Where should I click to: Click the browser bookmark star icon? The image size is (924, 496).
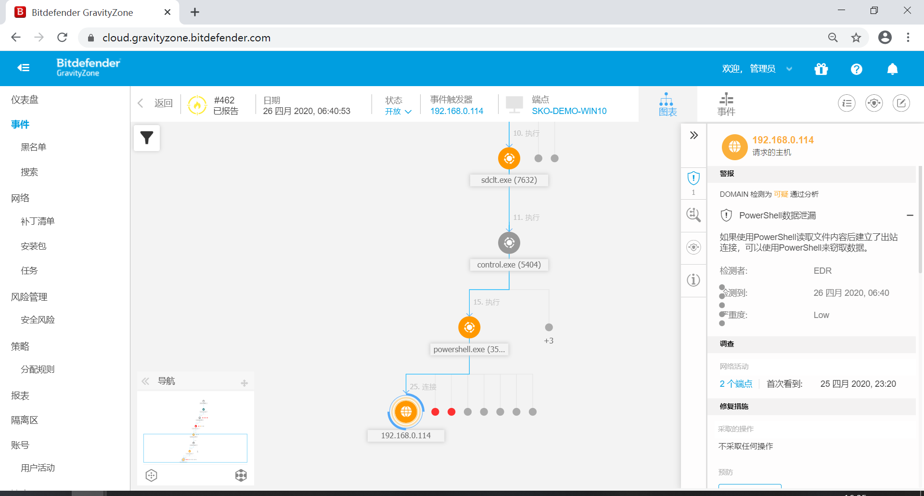pyautogui.click(x=856, y=38)
